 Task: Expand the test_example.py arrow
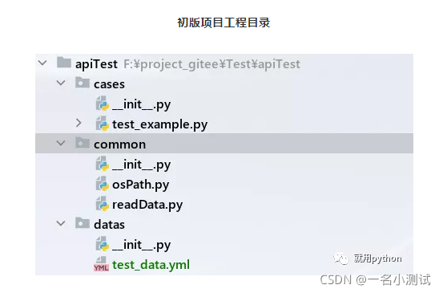(79, 123)
